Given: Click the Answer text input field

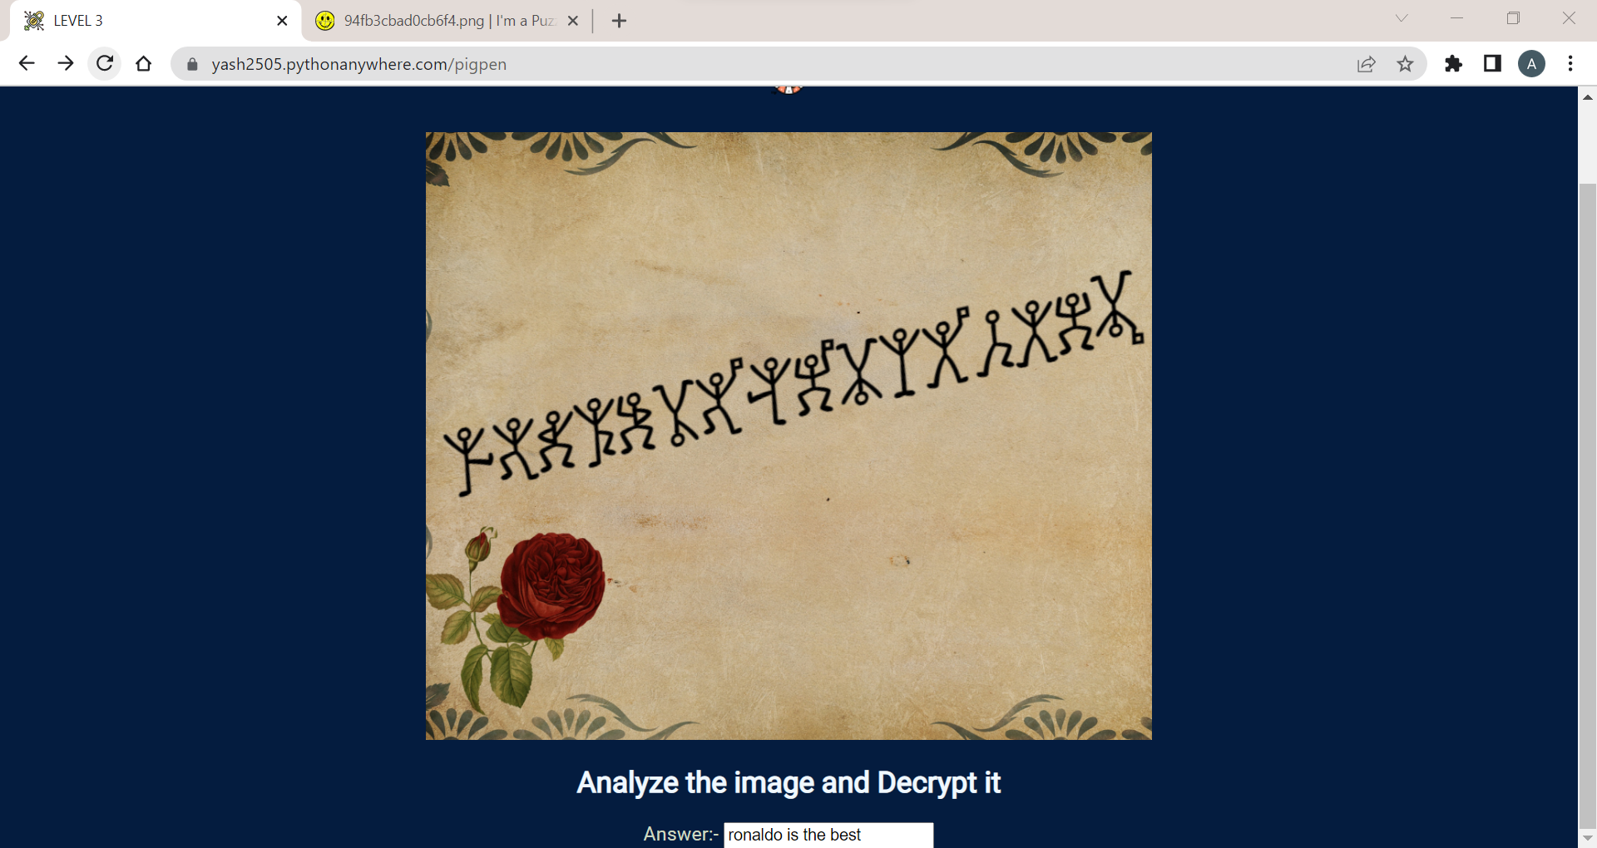Looking at the screenshot, I should click(828, 835).
